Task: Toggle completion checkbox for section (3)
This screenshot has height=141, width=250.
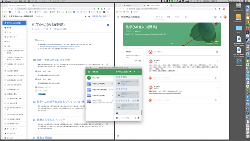Action: pos(107,124)
